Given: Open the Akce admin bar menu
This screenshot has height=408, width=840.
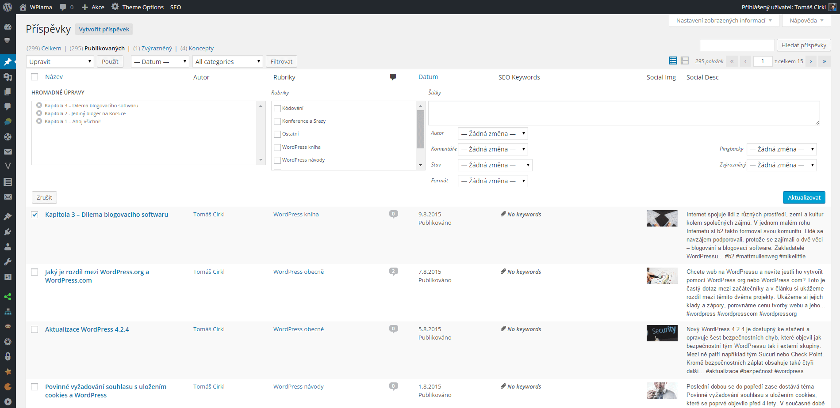Looking at the screenshot, I should 93,7.
